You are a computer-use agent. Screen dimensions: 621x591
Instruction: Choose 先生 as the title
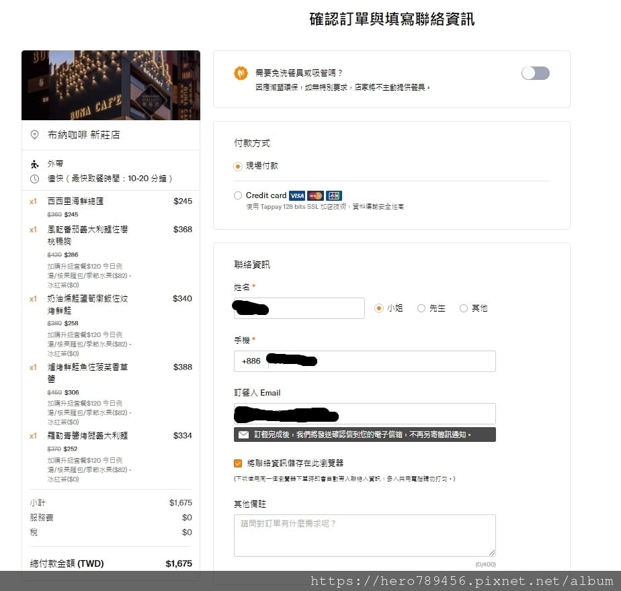tap(421, 308)
